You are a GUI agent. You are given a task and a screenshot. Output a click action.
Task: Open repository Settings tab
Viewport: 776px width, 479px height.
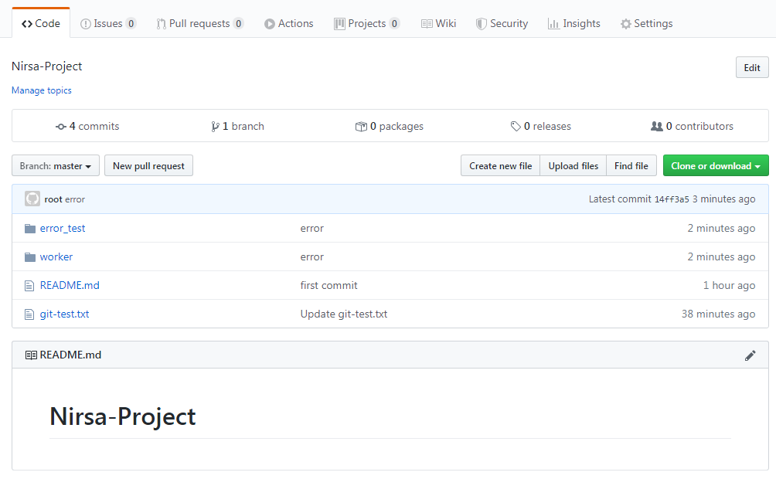pyautogui.click(x=646, y=23)
